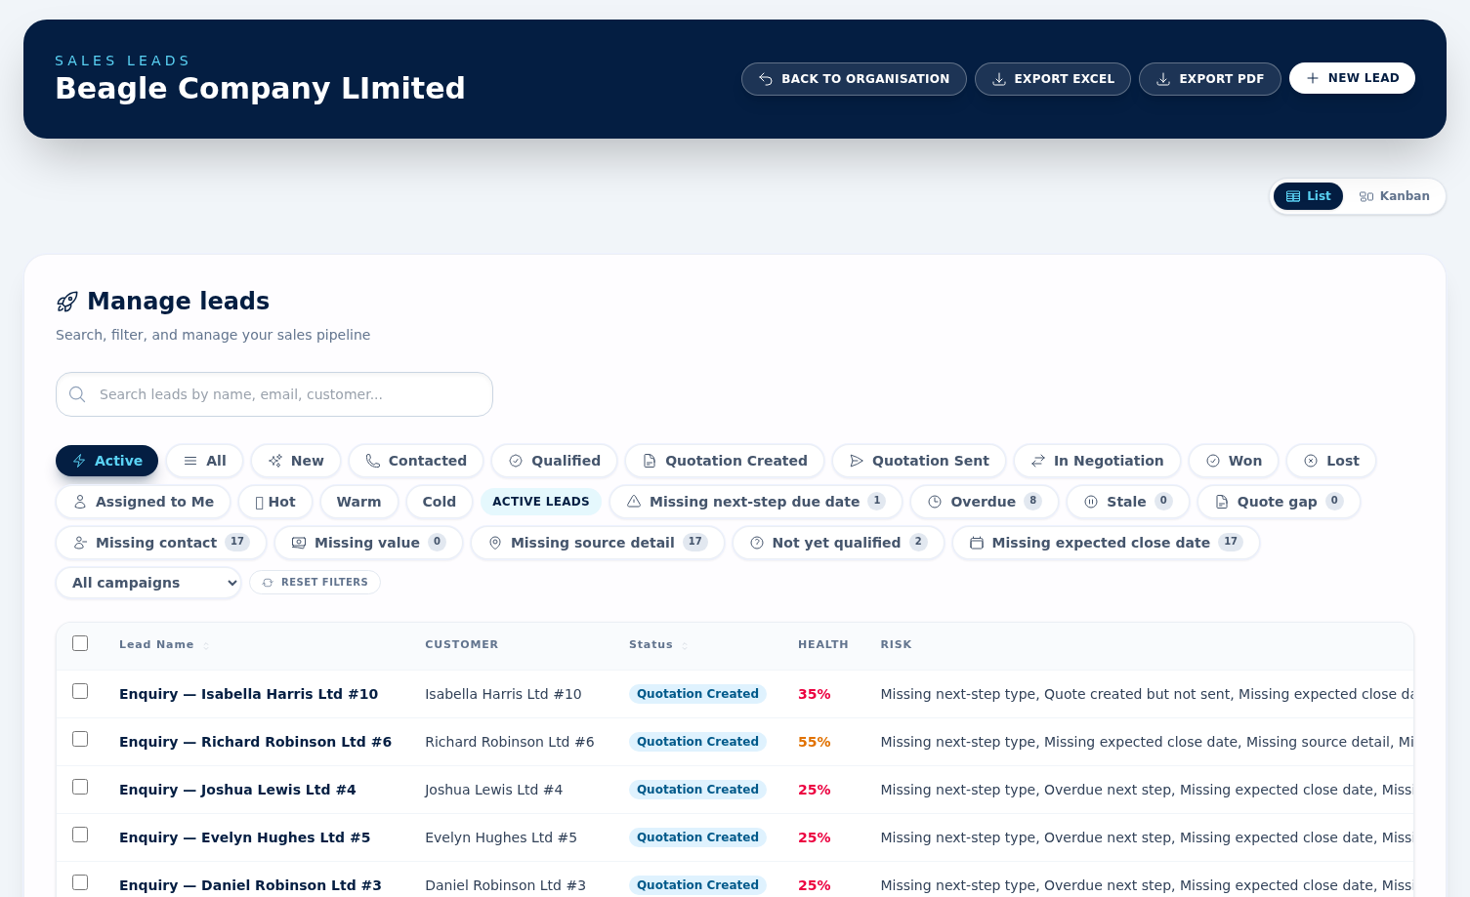1470x897 pixels.
Task: Click the plus icon in New Lead
Action: pos(1313,78)
